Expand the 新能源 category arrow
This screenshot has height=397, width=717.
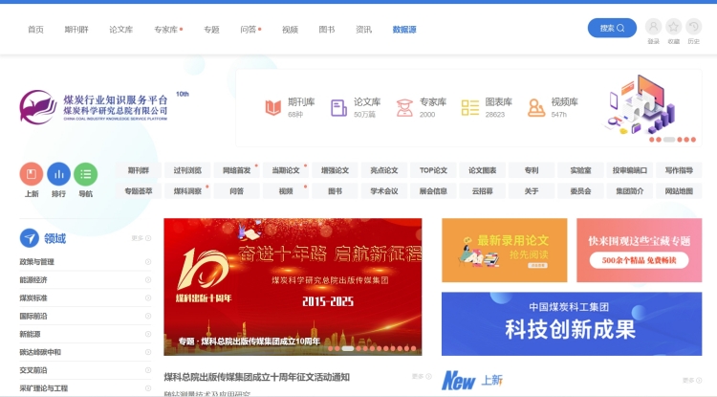148,334
